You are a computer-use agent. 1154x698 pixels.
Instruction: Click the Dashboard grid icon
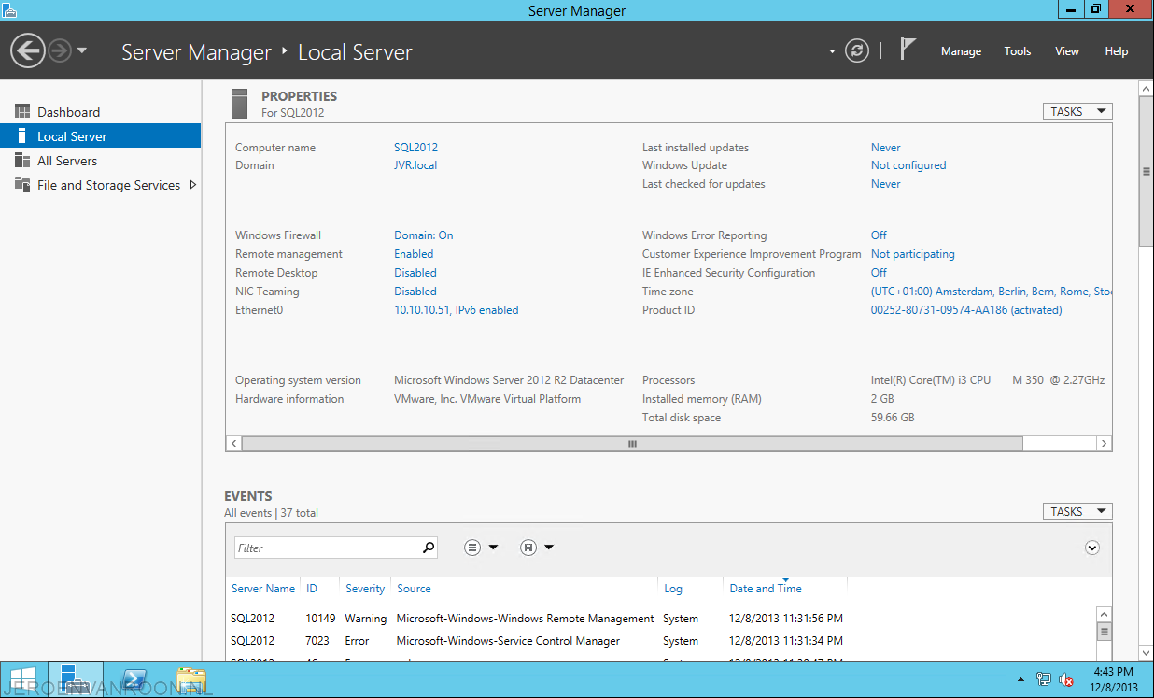click(22, 111)
